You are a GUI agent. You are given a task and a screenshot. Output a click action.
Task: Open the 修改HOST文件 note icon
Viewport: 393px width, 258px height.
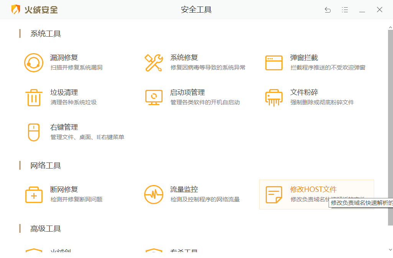(x=274, y=195)
